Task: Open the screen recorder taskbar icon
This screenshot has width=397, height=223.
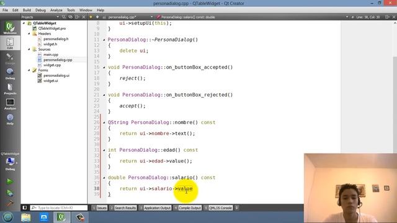Action: [80, 217]
